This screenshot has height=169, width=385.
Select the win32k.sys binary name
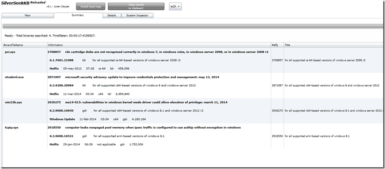(x=13, y=103)
